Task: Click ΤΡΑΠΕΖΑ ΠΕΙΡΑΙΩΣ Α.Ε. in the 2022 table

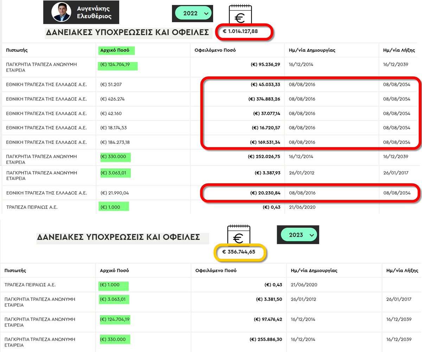Action: pos(32,207)
